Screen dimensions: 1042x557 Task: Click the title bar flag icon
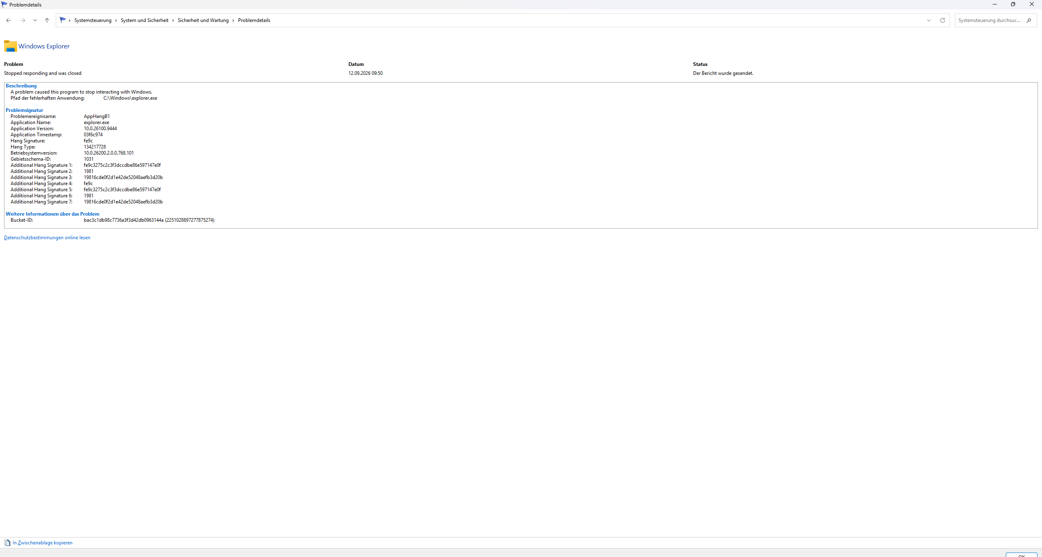(4, 4)
